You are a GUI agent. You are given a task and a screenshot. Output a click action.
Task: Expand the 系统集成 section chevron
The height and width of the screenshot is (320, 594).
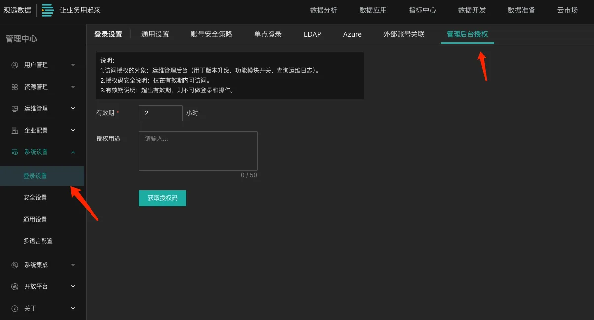73,265
